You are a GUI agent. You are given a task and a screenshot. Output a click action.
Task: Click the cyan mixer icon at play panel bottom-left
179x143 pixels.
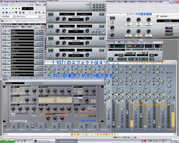(111, 59)
